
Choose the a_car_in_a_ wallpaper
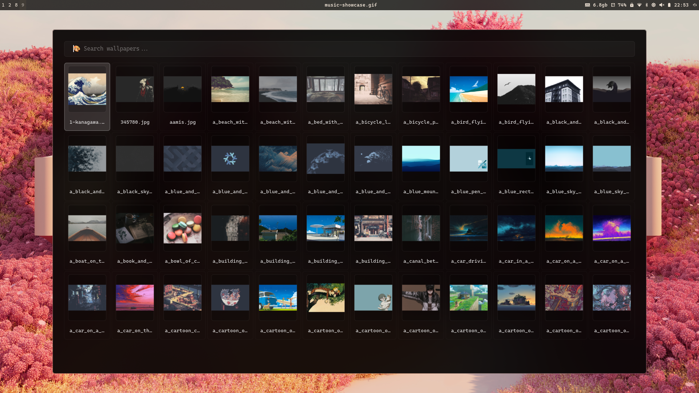point(516,236)
